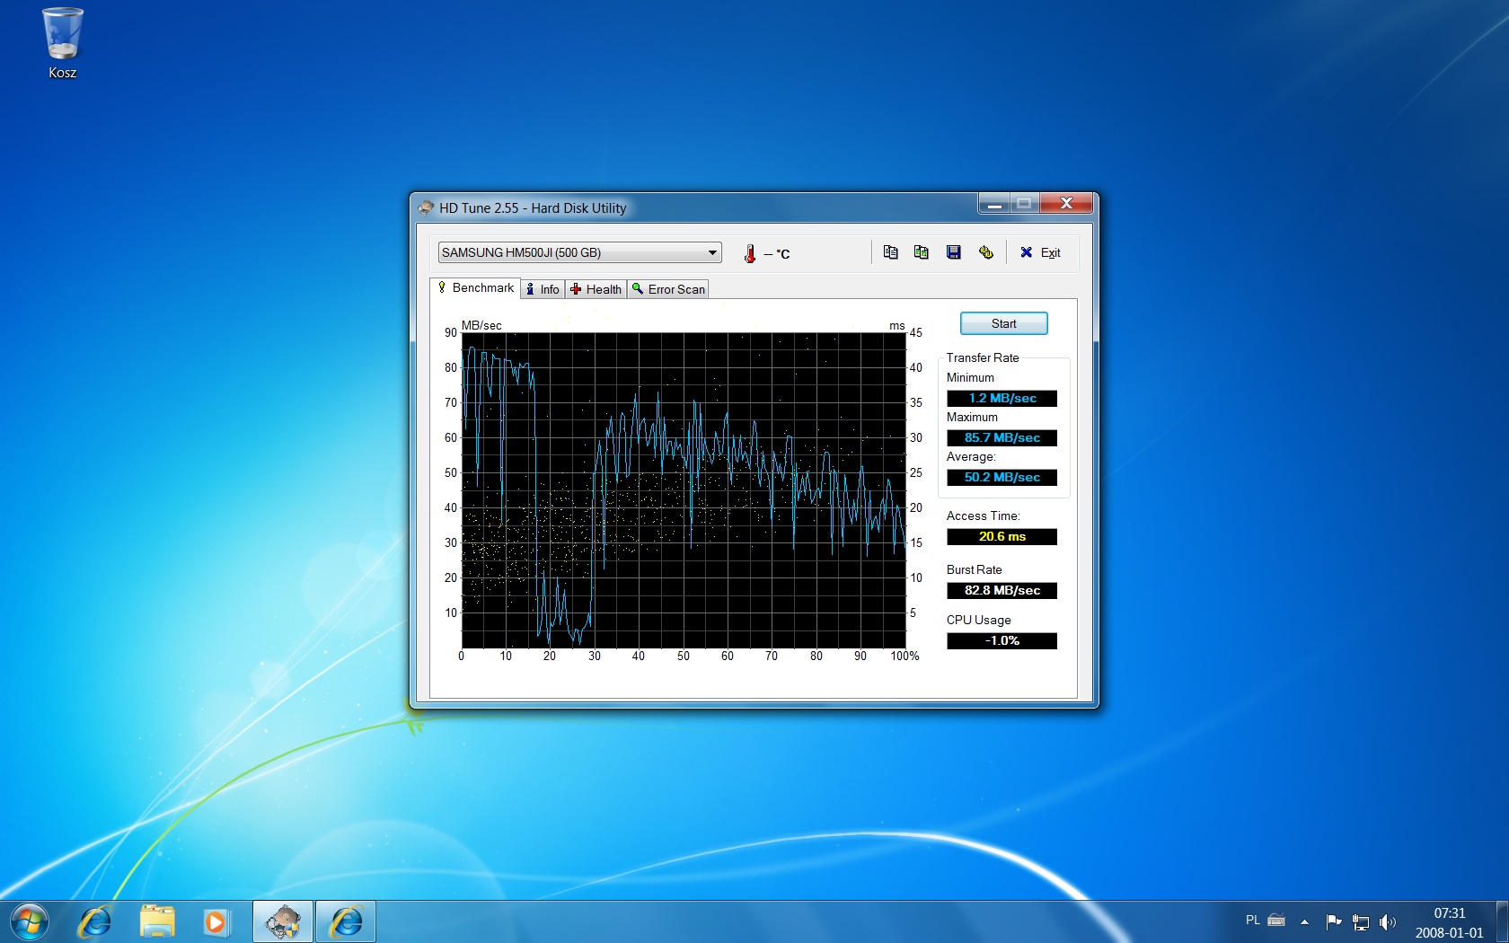The height and width of the screenshot is (943, 1509).
Task: Open the Health tab
Action: coord(596,289)
